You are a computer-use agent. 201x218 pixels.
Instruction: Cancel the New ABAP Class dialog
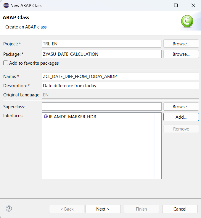pos(180,209)
